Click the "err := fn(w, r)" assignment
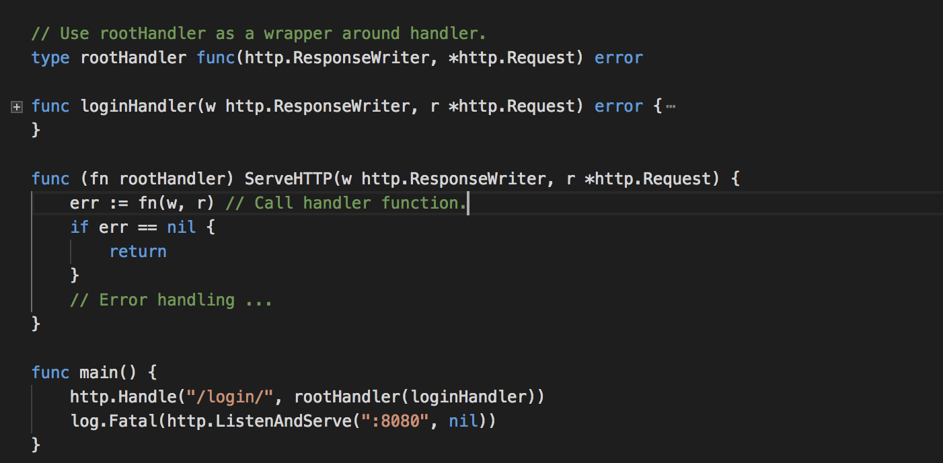 pyautogui.click(x=143, y=203)
